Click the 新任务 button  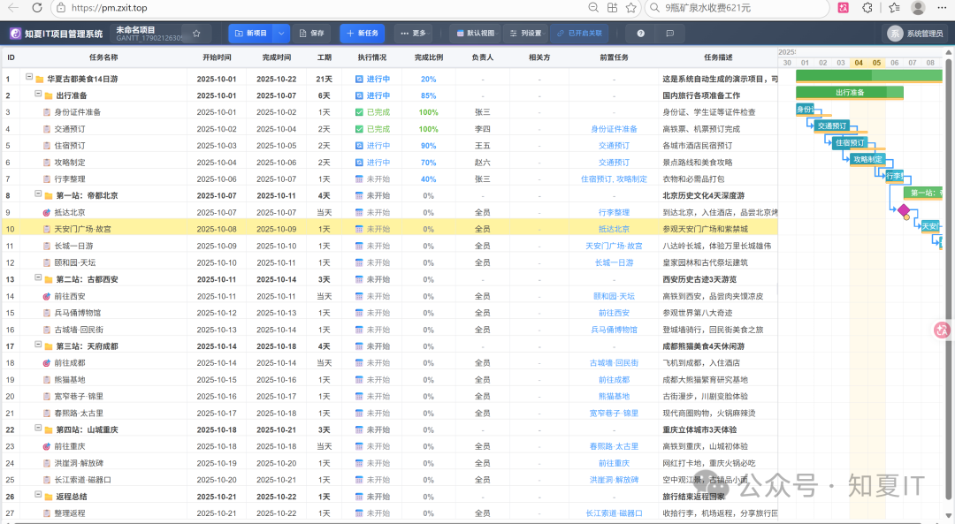363,34
